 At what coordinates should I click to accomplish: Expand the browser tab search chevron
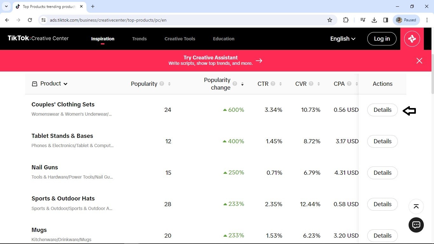[6, 6]
